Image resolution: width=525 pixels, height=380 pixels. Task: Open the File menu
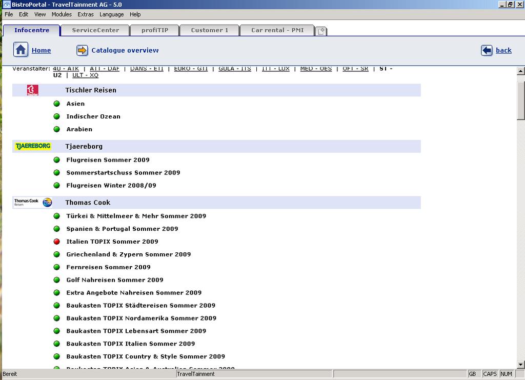[x=9, y=14]
